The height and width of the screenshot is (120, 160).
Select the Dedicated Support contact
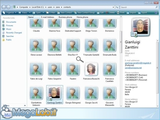[73, 25]
